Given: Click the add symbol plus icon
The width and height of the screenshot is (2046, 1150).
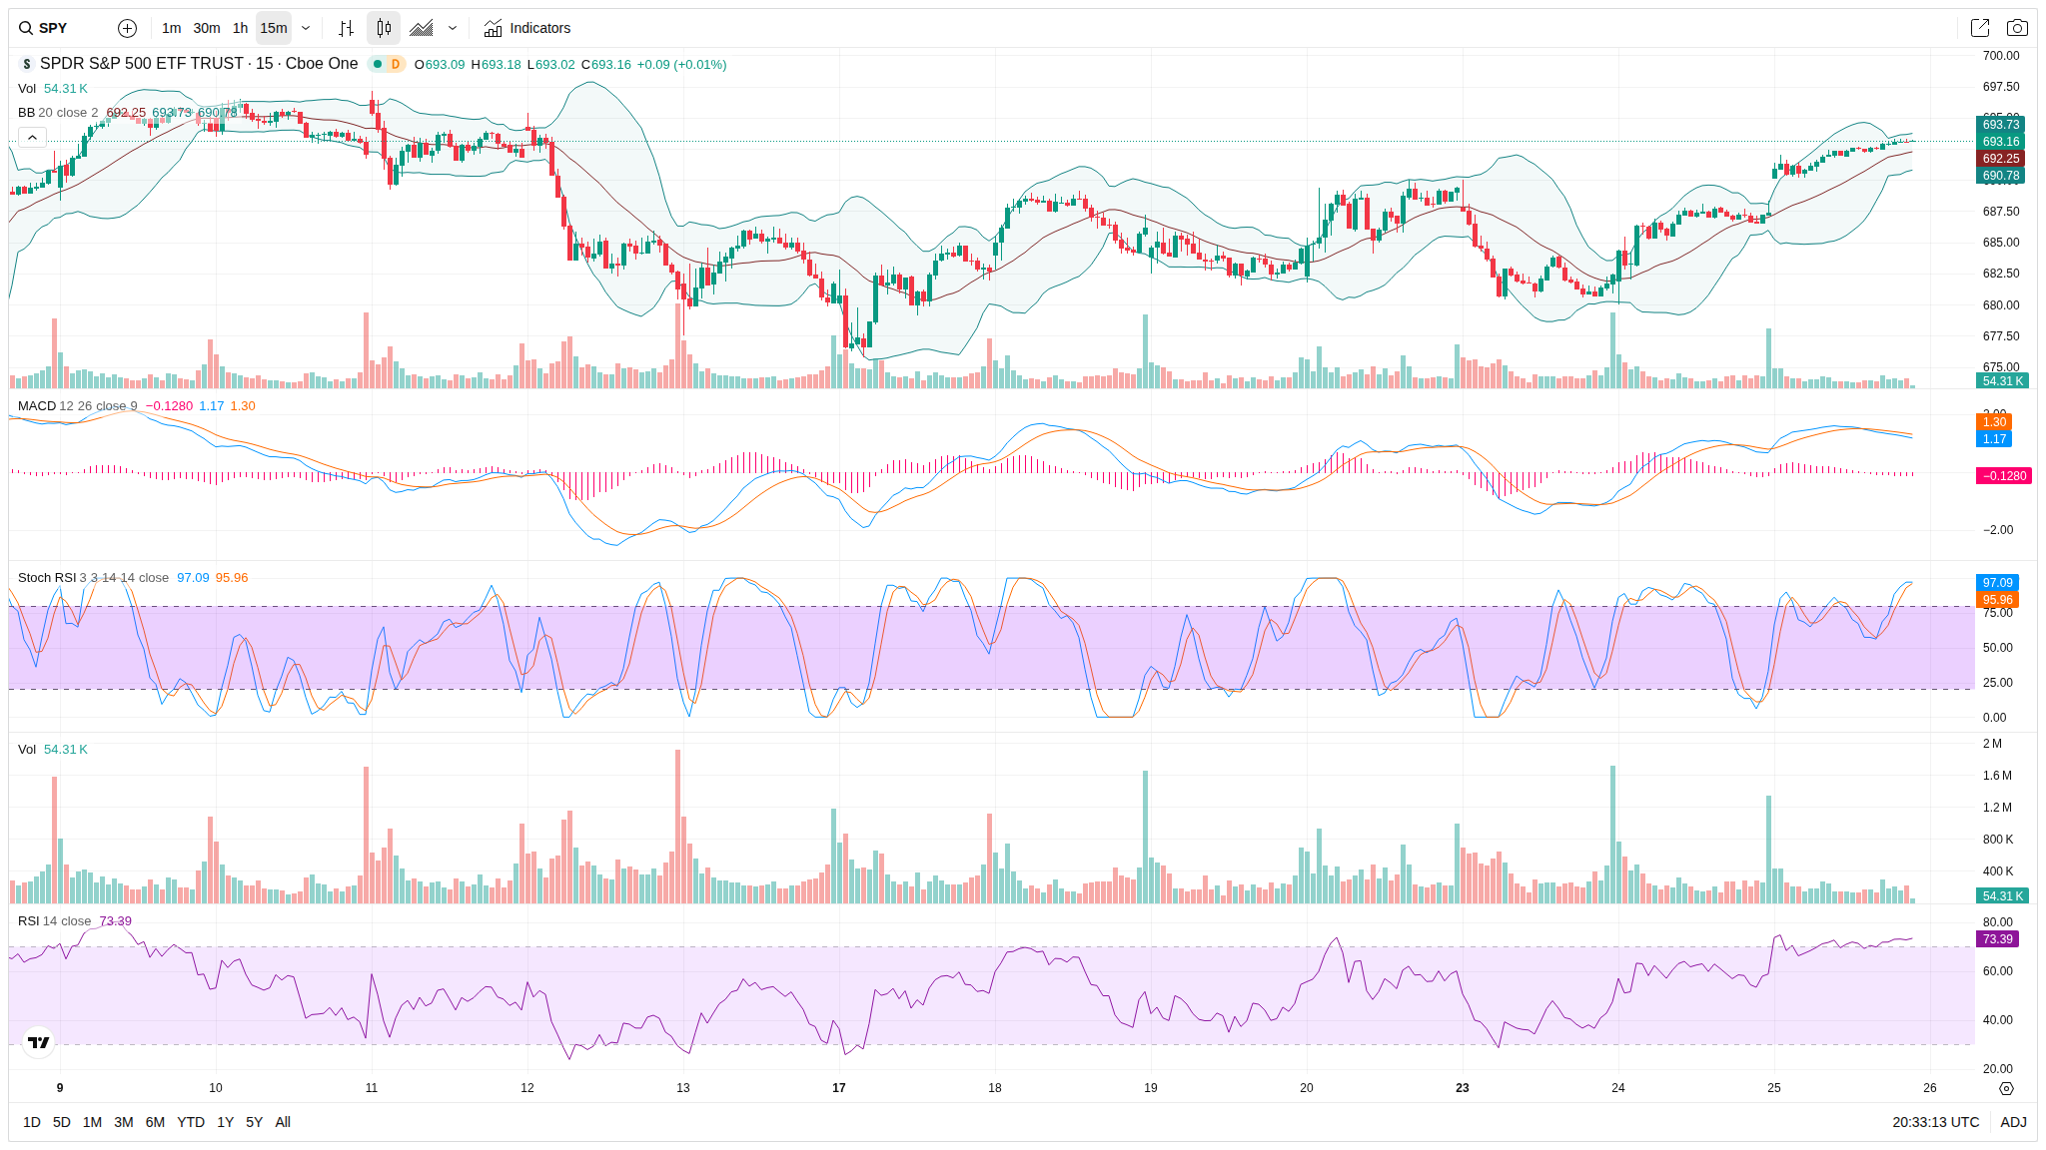Looking at the screenshot, I should (127, 28).
